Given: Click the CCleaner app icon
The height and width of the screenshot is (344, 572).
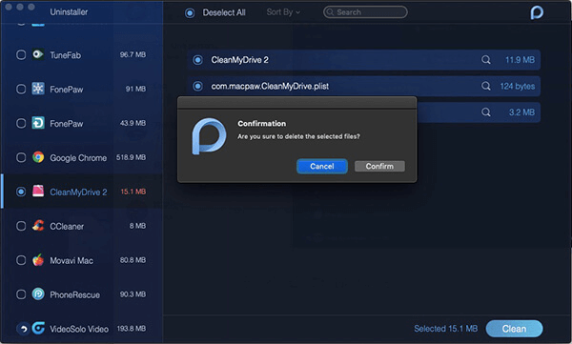Looking at the screenshot, I should point(38,226).
